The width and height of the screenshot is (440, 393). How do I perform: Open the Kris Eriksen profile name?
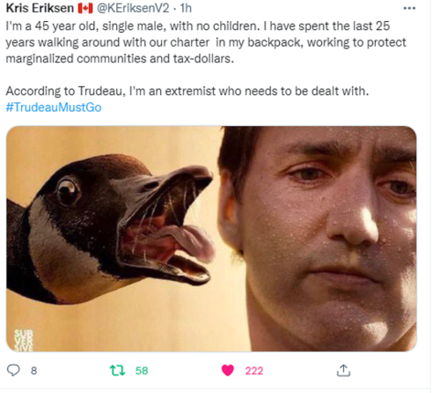[40, 8]
